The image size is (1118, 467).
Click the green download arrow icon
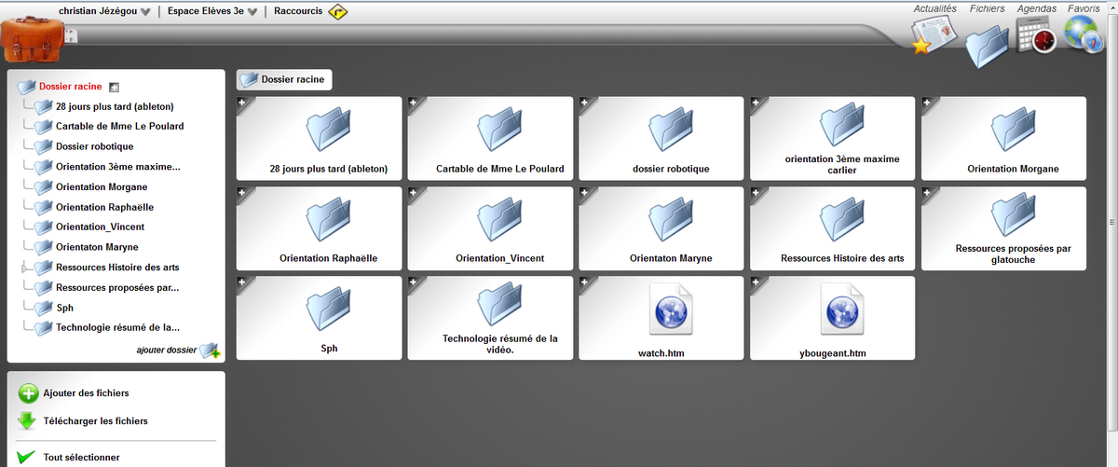pos(27,421)
